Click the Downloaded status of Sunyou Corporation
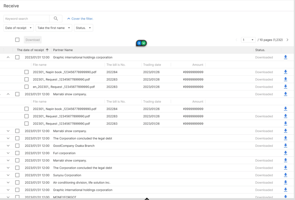The width and height of the screenshot is (295, 200). point(264,175)
